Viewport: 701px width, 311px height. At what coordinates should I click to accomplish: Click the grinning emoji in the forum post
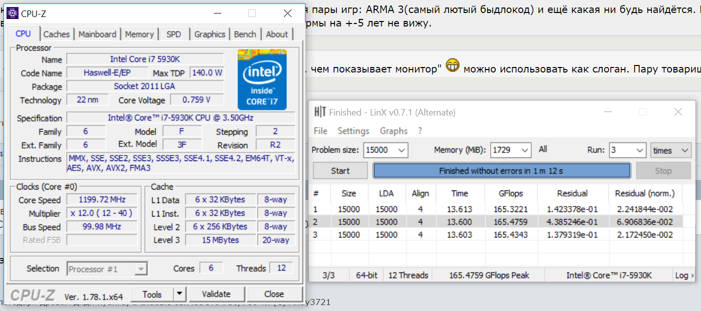coord(452,66)
